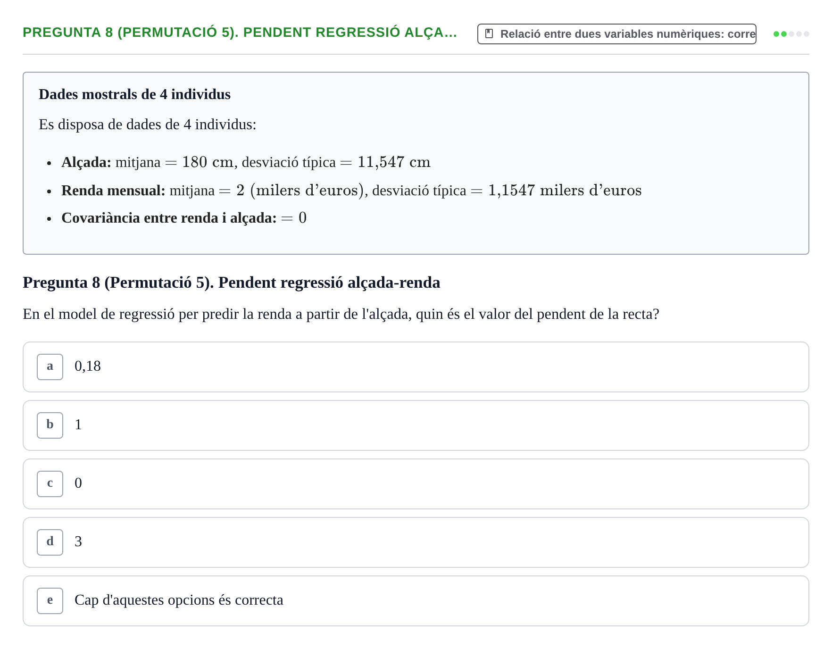832x649 pixels.
Task: Click the progress dots indicator
Action: (x=791, y=34)
